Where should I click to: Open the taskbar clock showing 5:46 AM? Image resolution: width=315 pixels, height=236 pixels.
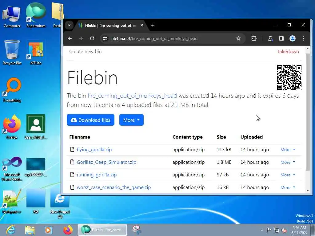tap(299, 230)
